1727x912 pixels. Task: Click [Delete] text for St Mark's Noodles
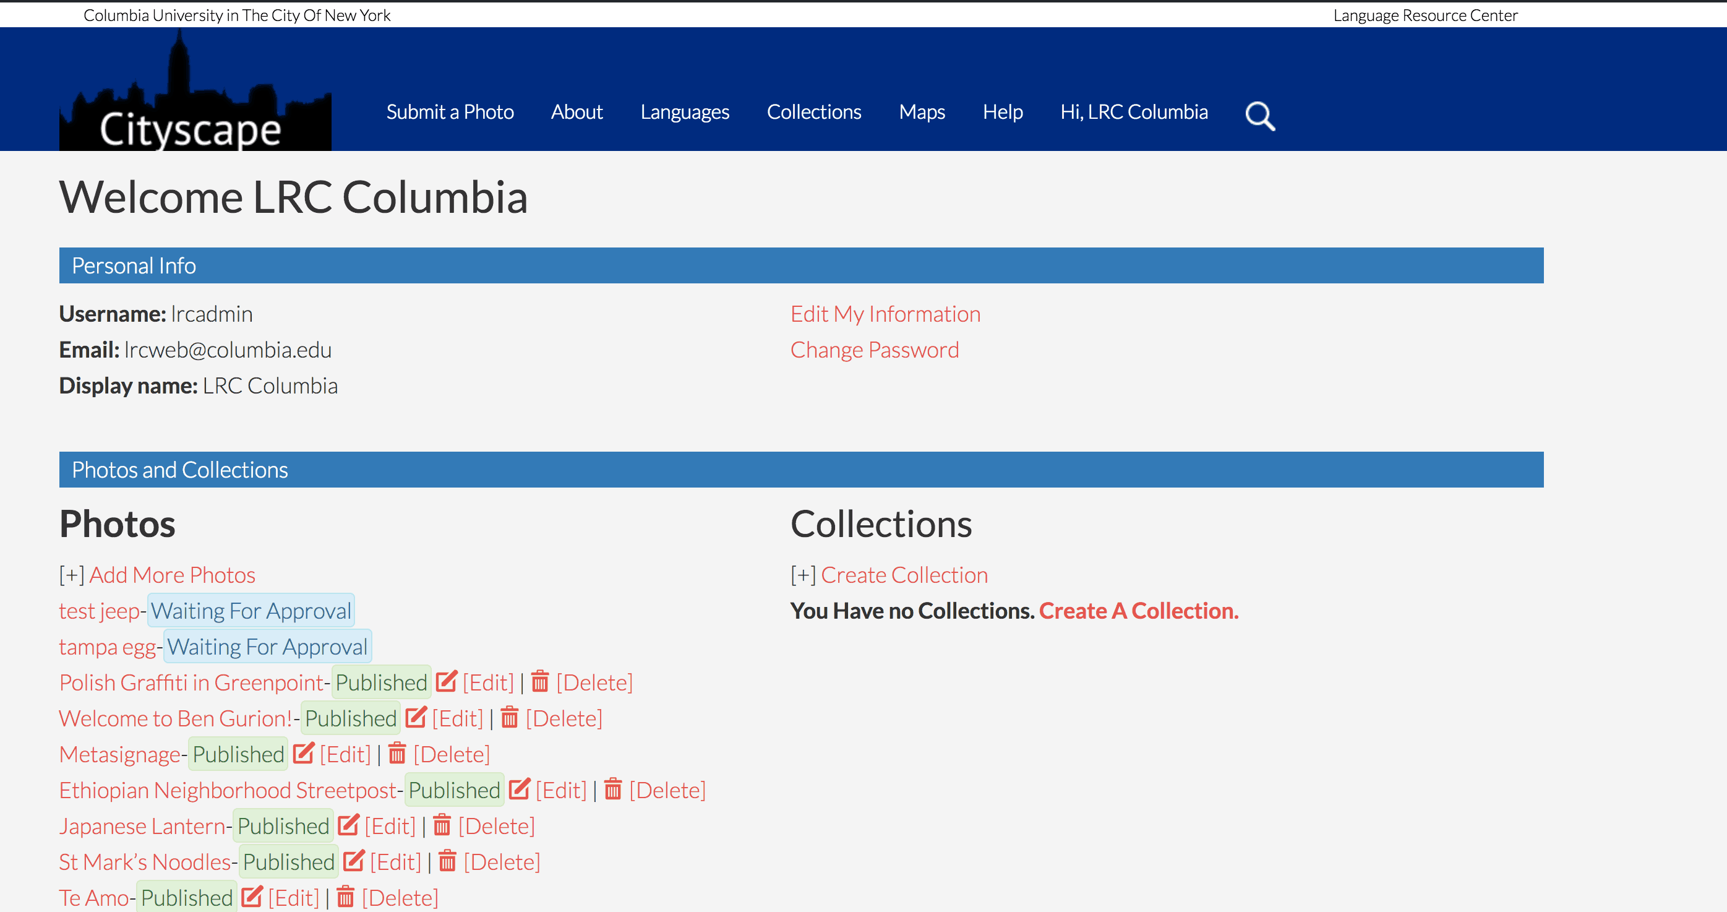coord(502,862)
